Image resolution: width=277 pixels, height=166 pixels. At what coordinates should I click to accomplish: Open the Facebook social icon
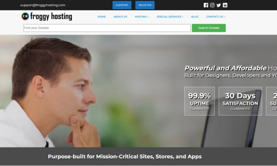tap(206, 5)
